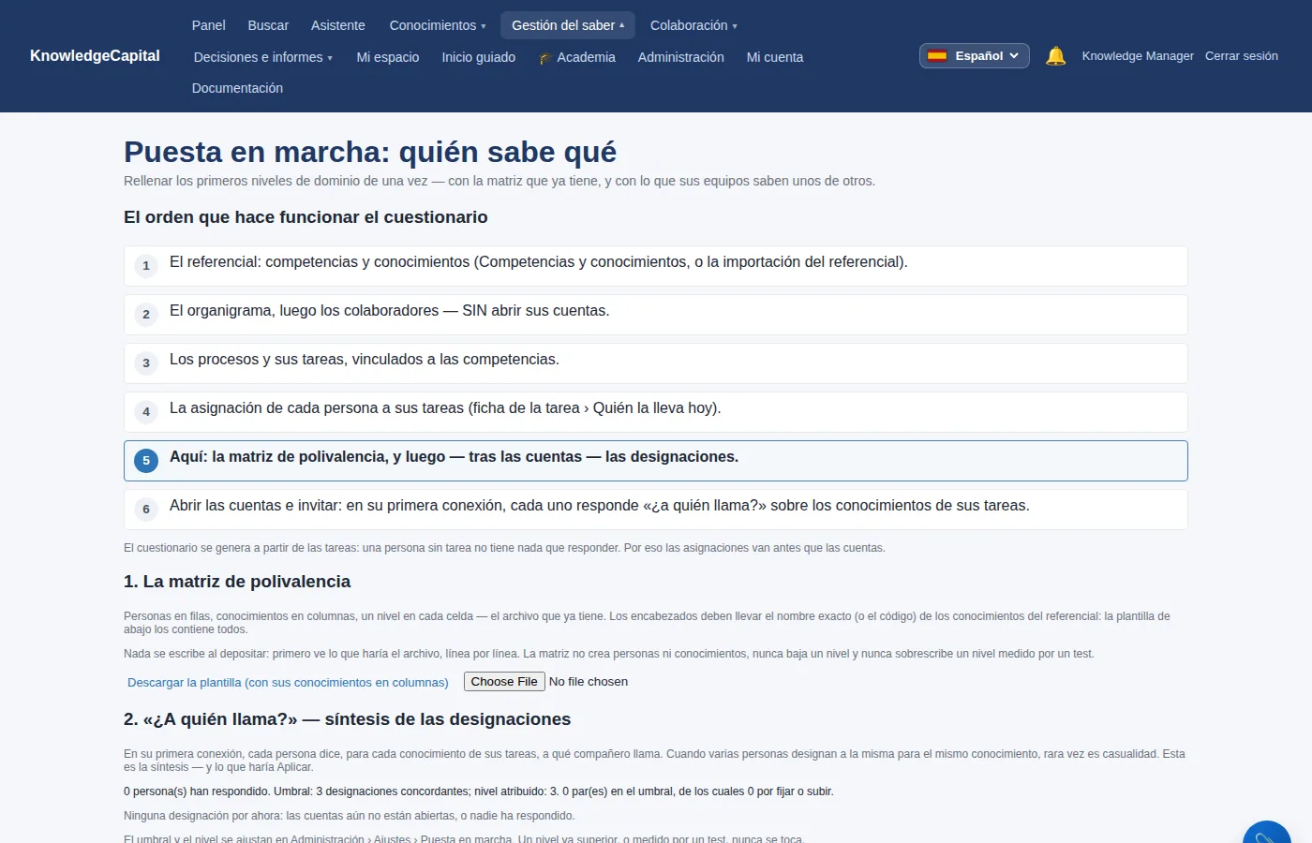The width and height of the screenshot is (1312, 843).
Task: Click step 4 'La asignación de cada persona' row
Action: tap(656, 412)
